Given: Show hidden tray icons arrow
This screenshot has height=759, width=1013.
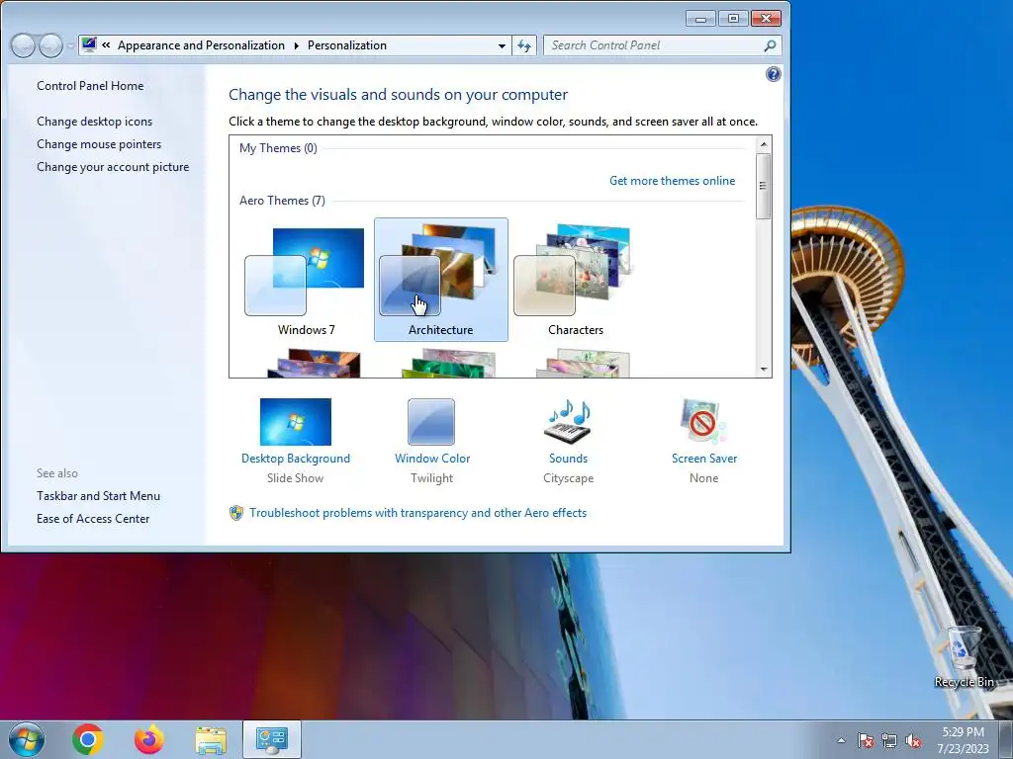Looking at the screenshot, I should click(x=841, y=740).
